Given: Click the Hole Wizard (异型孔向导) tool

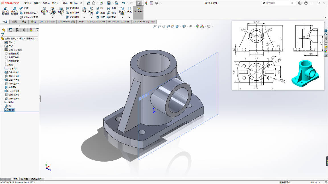Looking at the screenshot, I should pos(52,11).
